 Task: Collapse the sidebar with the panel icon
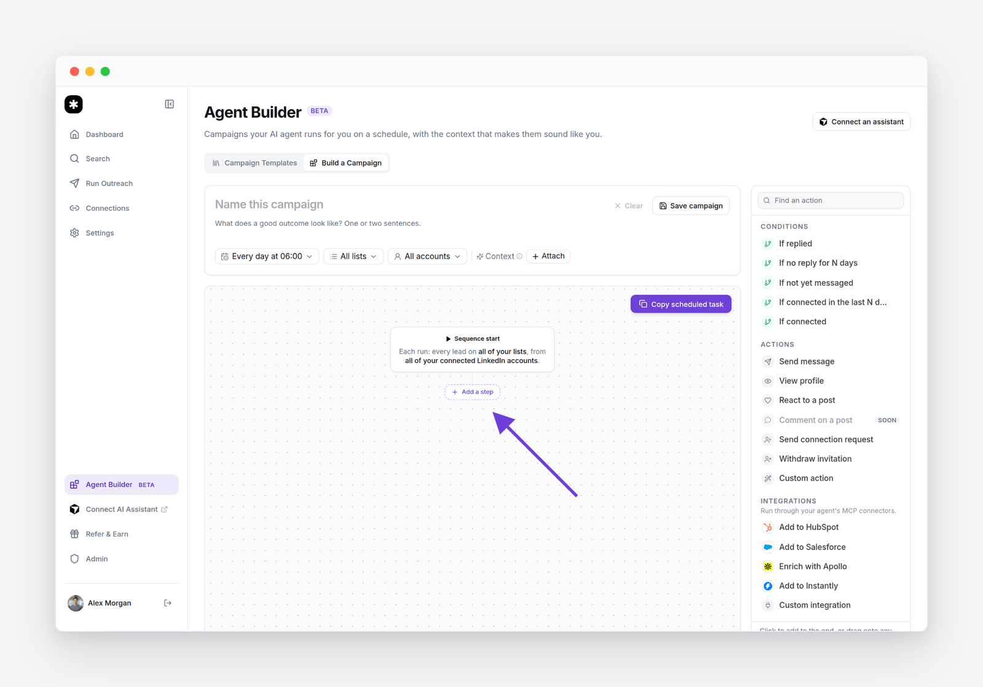(x=170, y=104)
